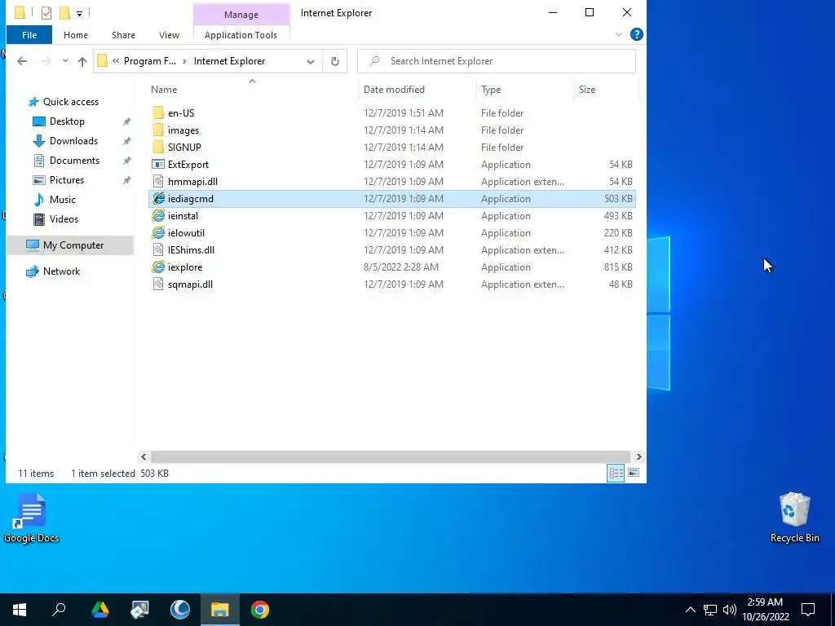
Task: Click the Manage contextual tab
Action: click(241, 15)
